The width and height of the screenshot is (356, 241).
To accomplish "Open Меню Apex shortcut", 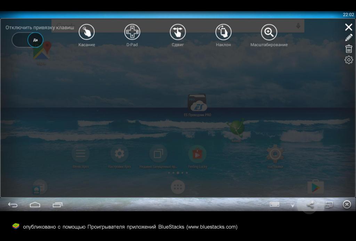I will click(81, 156).
